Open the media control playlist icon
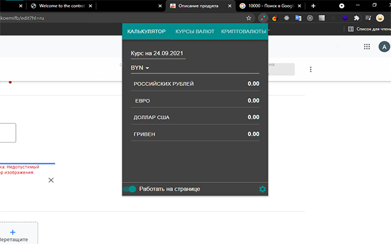Image resolution: width=391 pixels, height=244 pixels. (x=368, y=18)
